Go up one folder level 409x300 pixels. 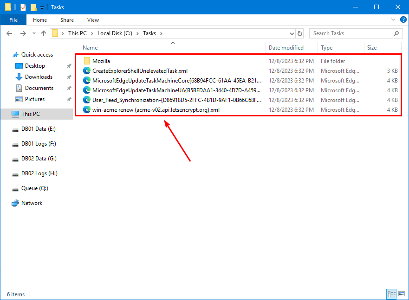coord(44,33)
